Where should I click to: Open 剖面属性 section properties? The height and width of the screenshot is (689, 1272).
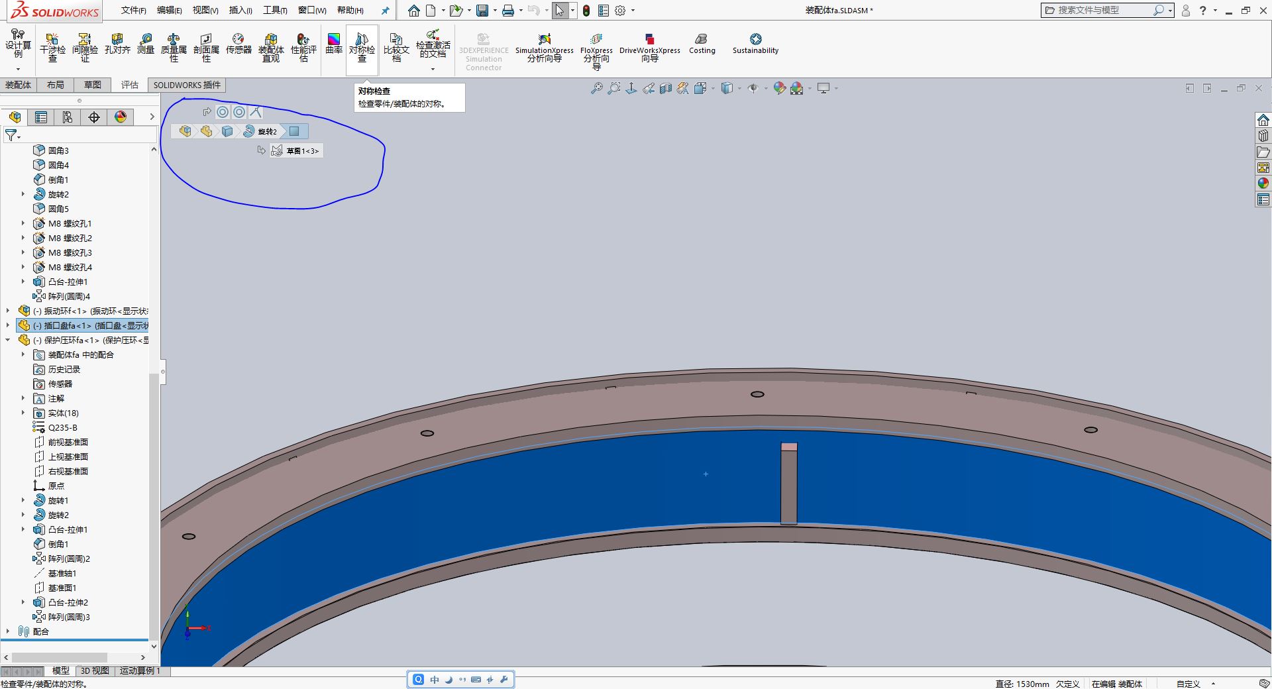click(206, 48)
